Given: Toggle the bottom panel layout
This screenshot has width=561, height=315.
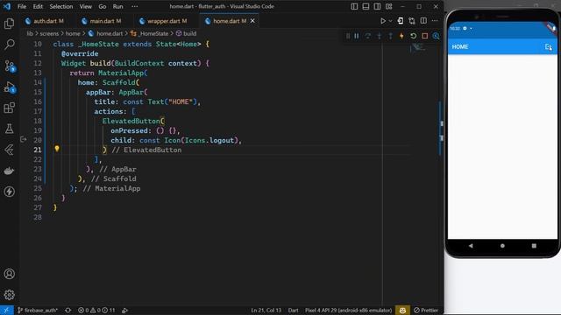Looking at the screenshot, I should (366, 6).
